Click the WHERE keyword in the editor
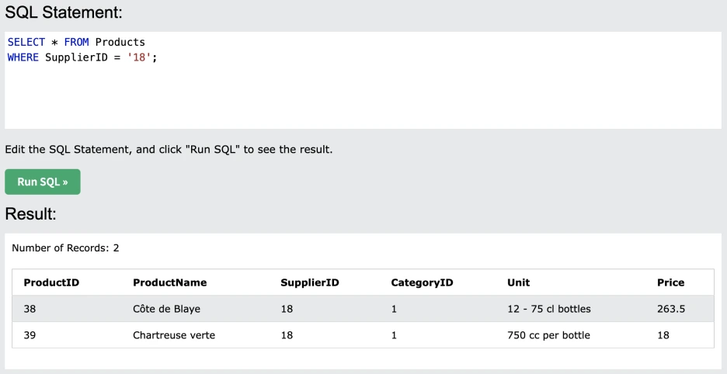Image resolution: width=727 pixels, height=374 pixels. 23,57
